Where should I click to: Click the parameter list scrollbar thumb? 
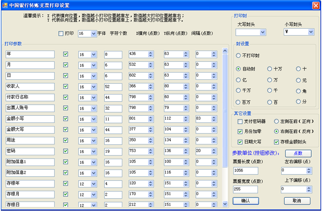point(225,111)
